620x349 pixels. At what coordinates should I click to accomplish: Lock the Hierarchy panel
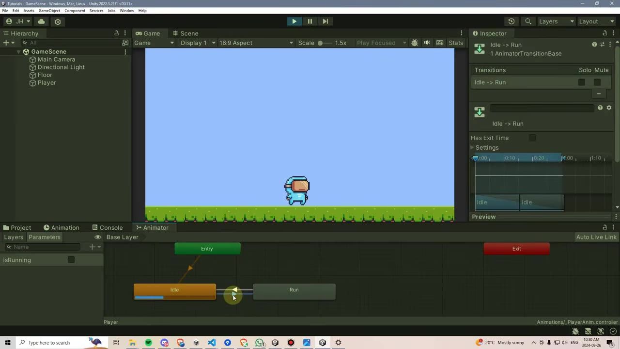click(x=116, y=33)
